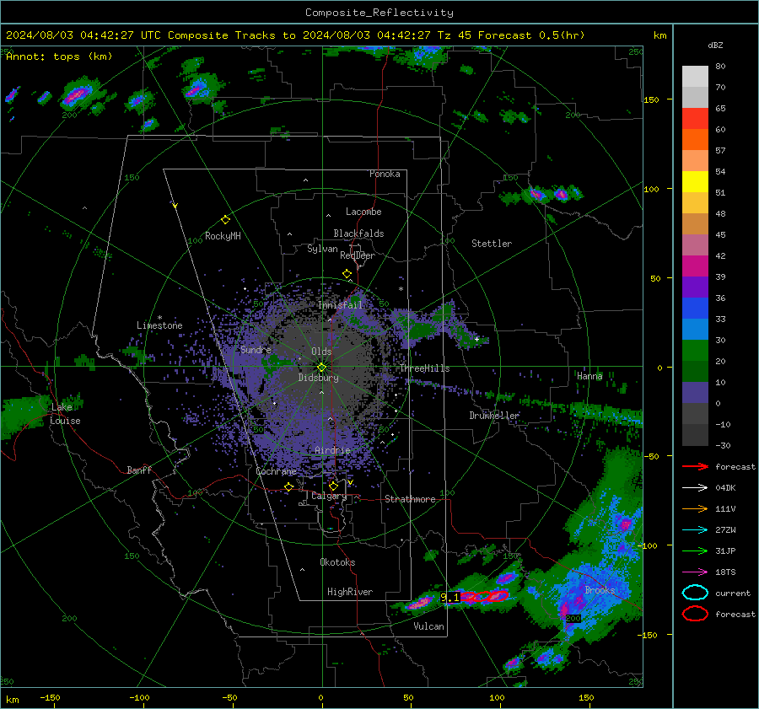Viewport: 759px width, 709px height.
Task: Click the 'current' legend label
Action: tap(733, 594)
